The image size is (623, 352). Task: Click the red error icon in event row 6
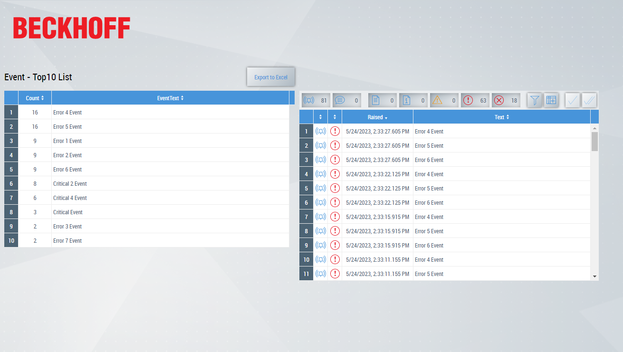(335, 202)
